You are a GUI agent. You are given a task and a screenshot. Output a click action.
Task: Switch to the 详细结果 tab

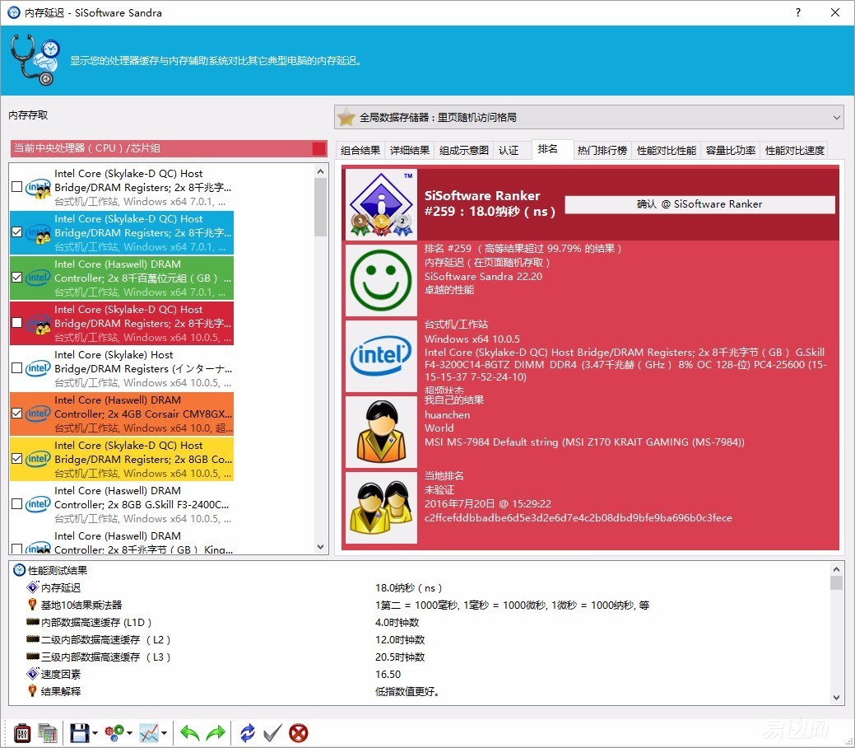pos(410,150)
